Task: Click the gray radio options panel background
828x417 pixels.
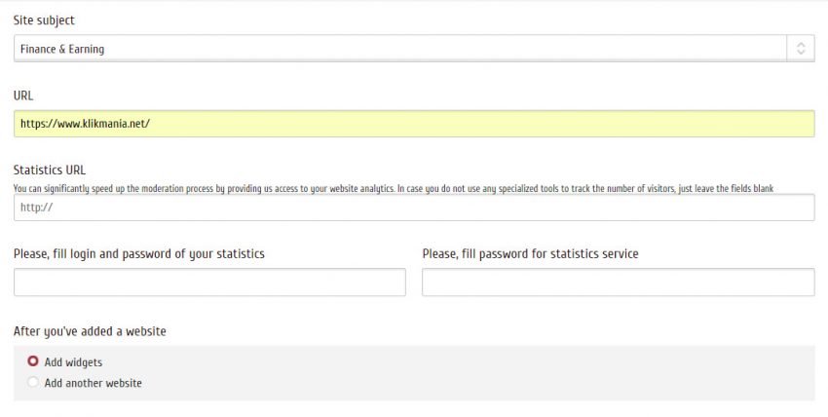Action: click(487, 373)
